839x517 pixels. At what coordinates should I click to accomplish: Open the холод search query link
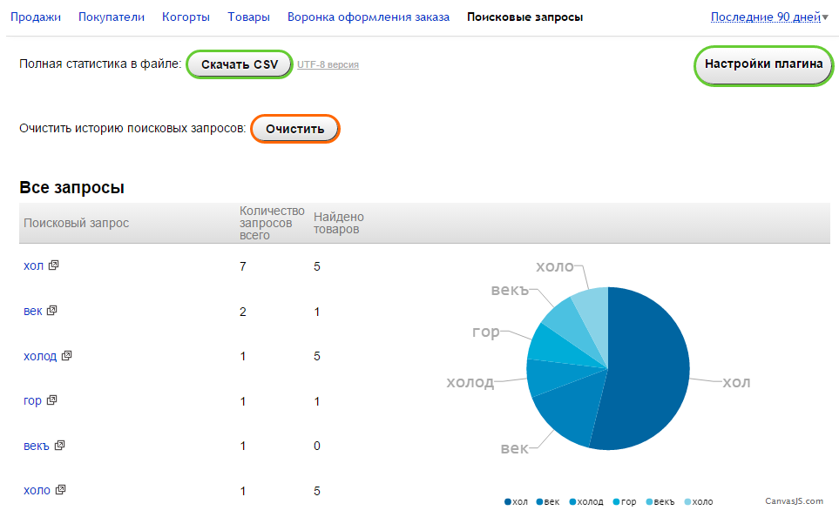(x=40, y=356)
